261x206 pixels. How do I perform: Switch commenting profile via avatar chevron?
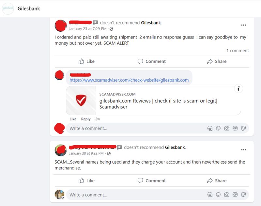pos(63,198)
